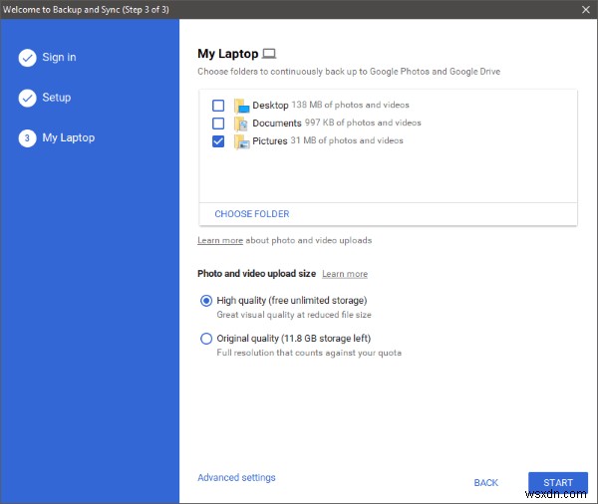The width and height of the screenshot is (598, 504).
Task: Click the Setup checkmark icon
Action: [28, 98]
